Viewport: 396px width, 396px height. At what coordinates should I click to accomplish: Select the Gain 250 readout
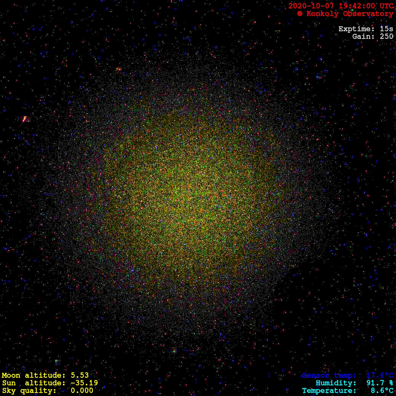(x=373, y=37)
